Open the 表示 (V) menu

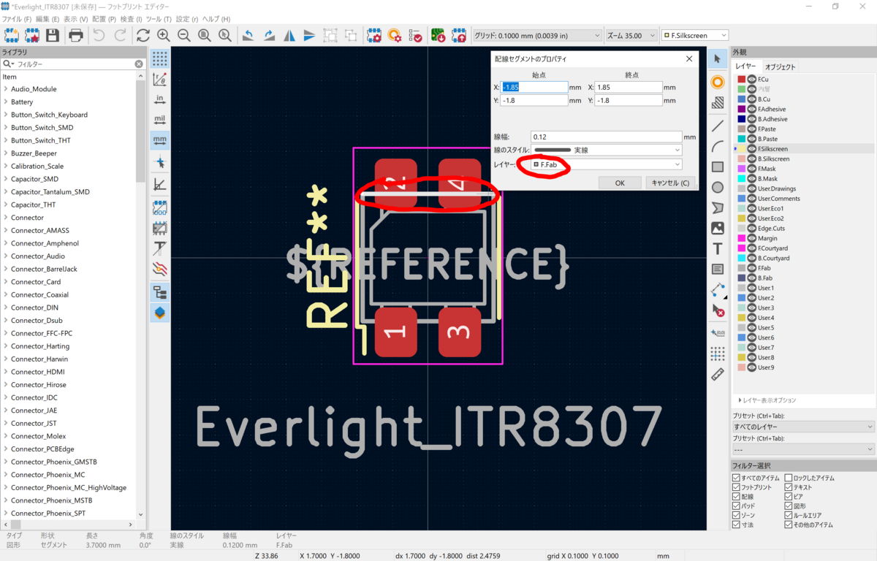pos(75,19)
